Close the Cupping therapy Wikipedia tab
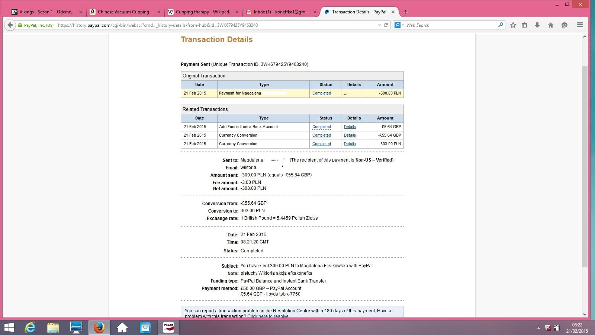Image resolution: width=595 pixels, height=335 pixels. click(237, 12)
